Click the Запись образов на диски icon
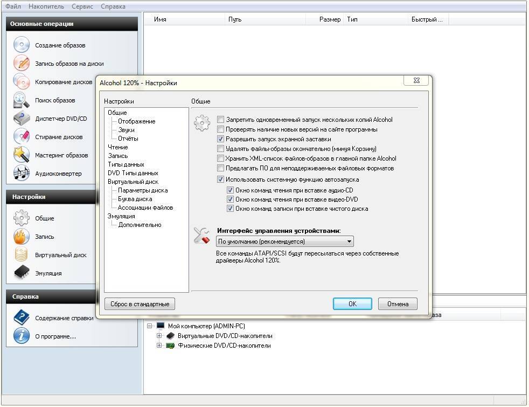Viewport: 529px width, 407px height. point(21,64)
